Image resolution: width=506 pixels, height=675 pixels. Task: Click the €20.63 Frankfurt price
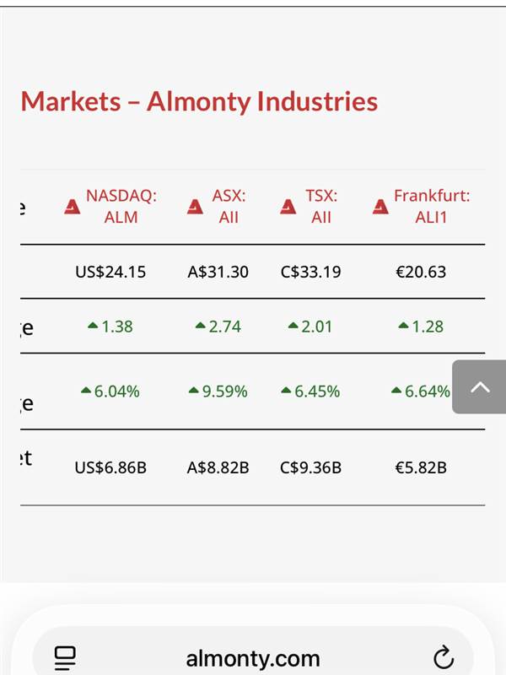[x=421, y=272]
